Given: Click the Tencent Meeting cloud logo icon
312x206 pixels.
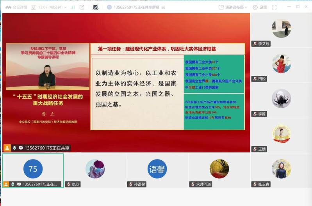Looking at the screenshot, I should [8, 7].
